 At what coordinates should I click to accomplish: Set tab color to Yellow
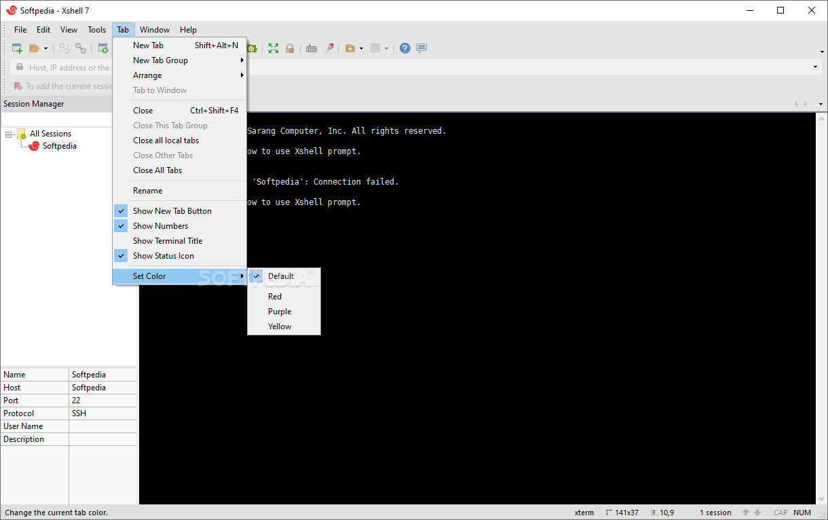click(x=284, y=327)
